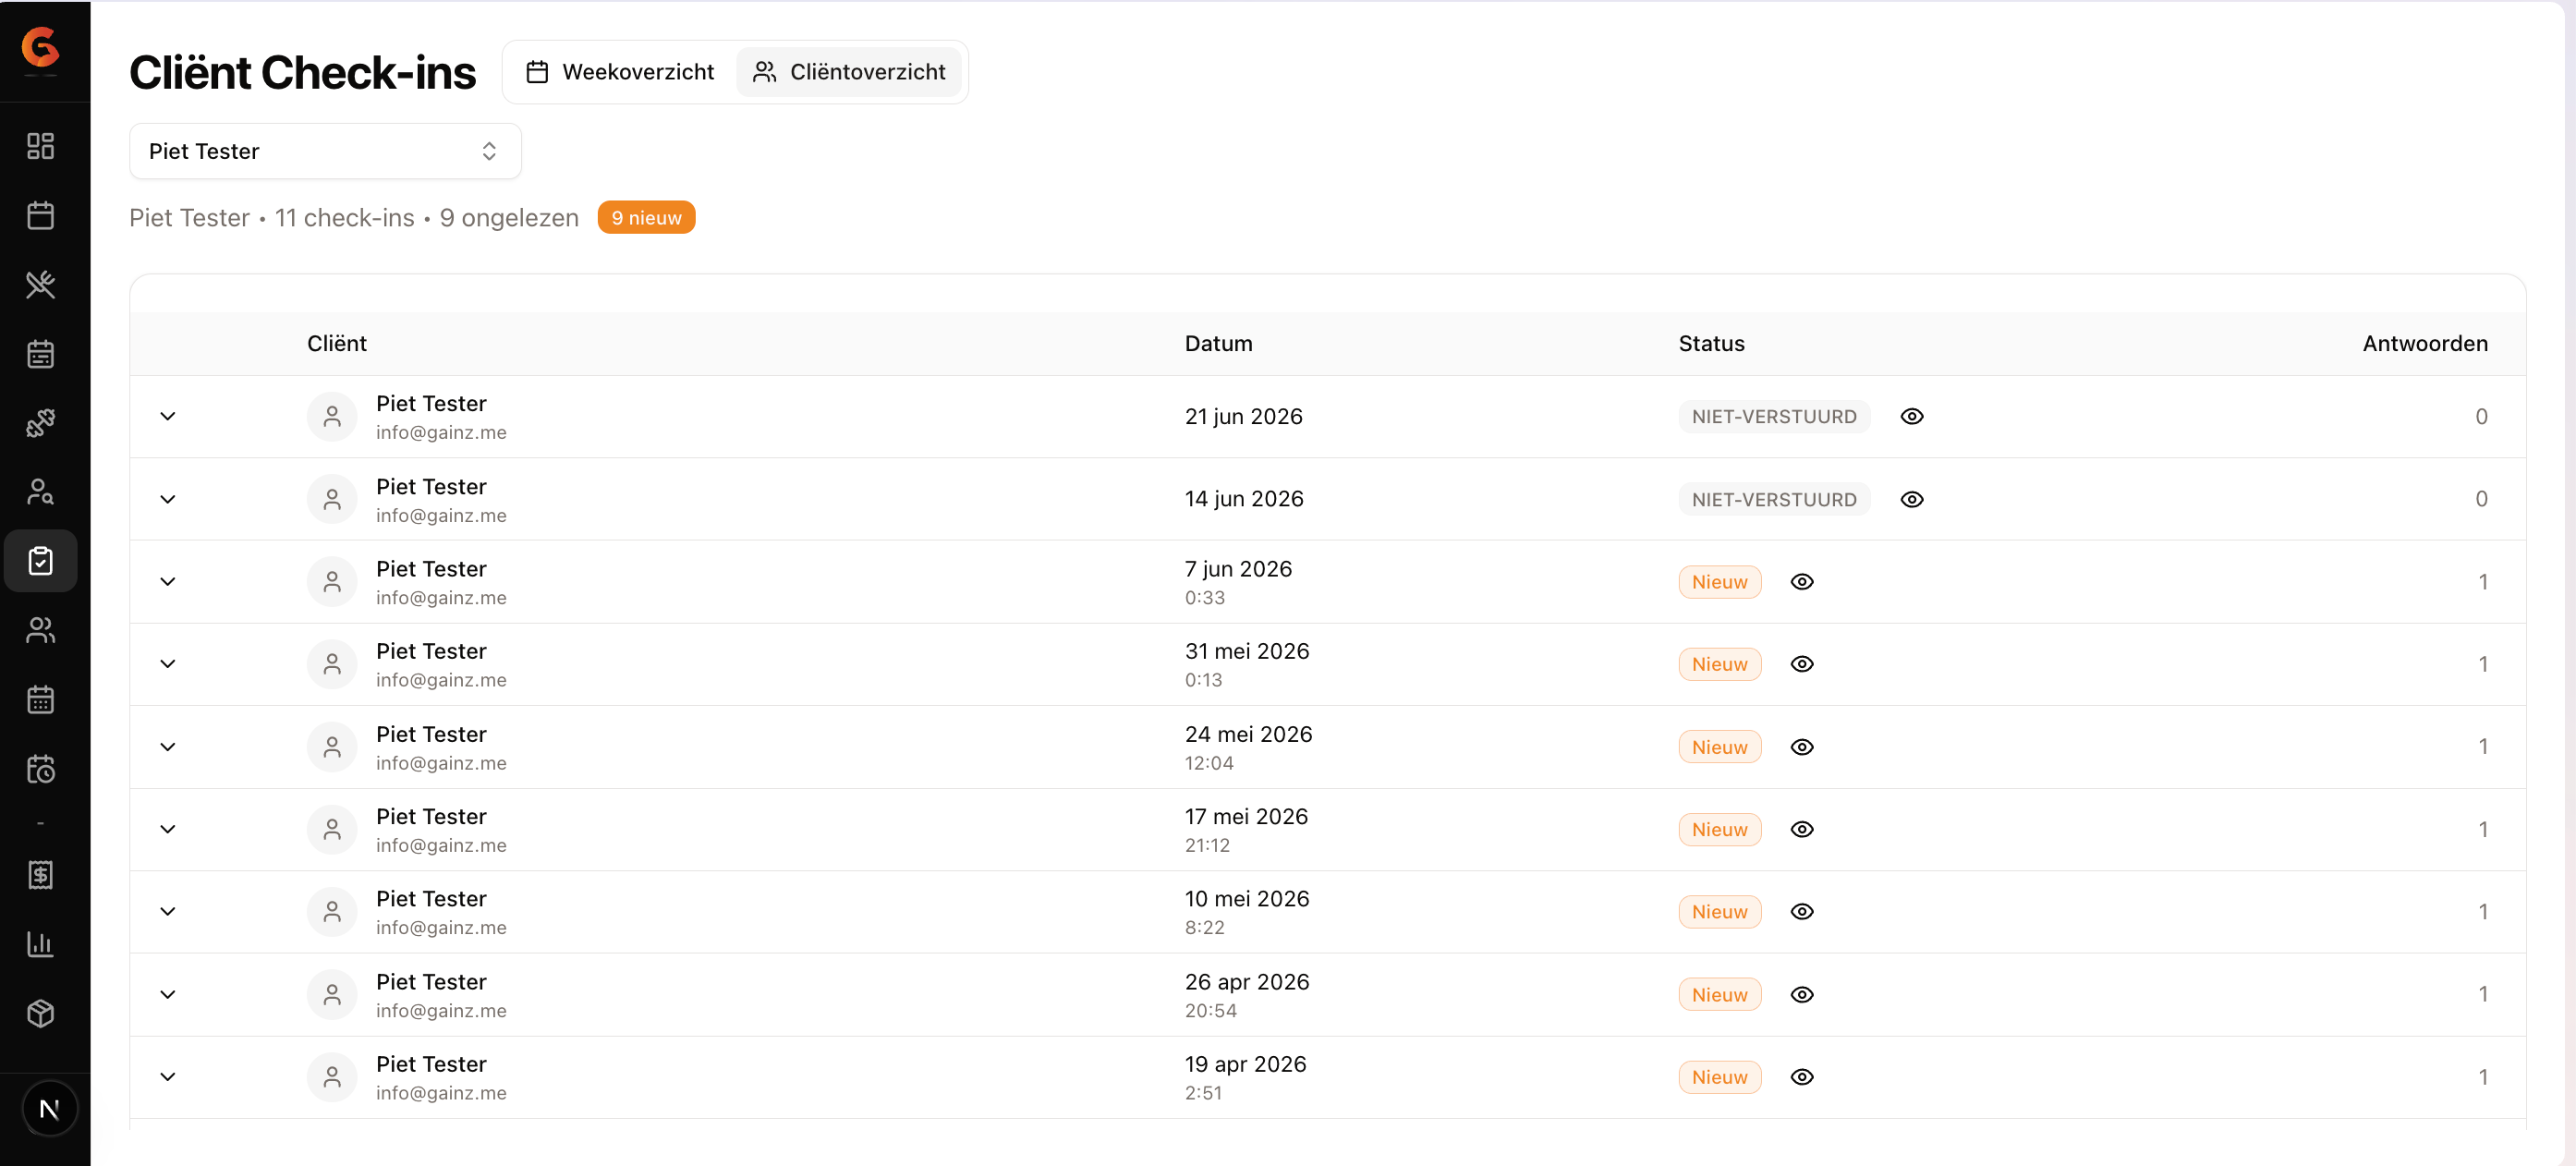
Task: Toggle the eye icon for 14 jun 2026
Action: (x=1911, y=499)
